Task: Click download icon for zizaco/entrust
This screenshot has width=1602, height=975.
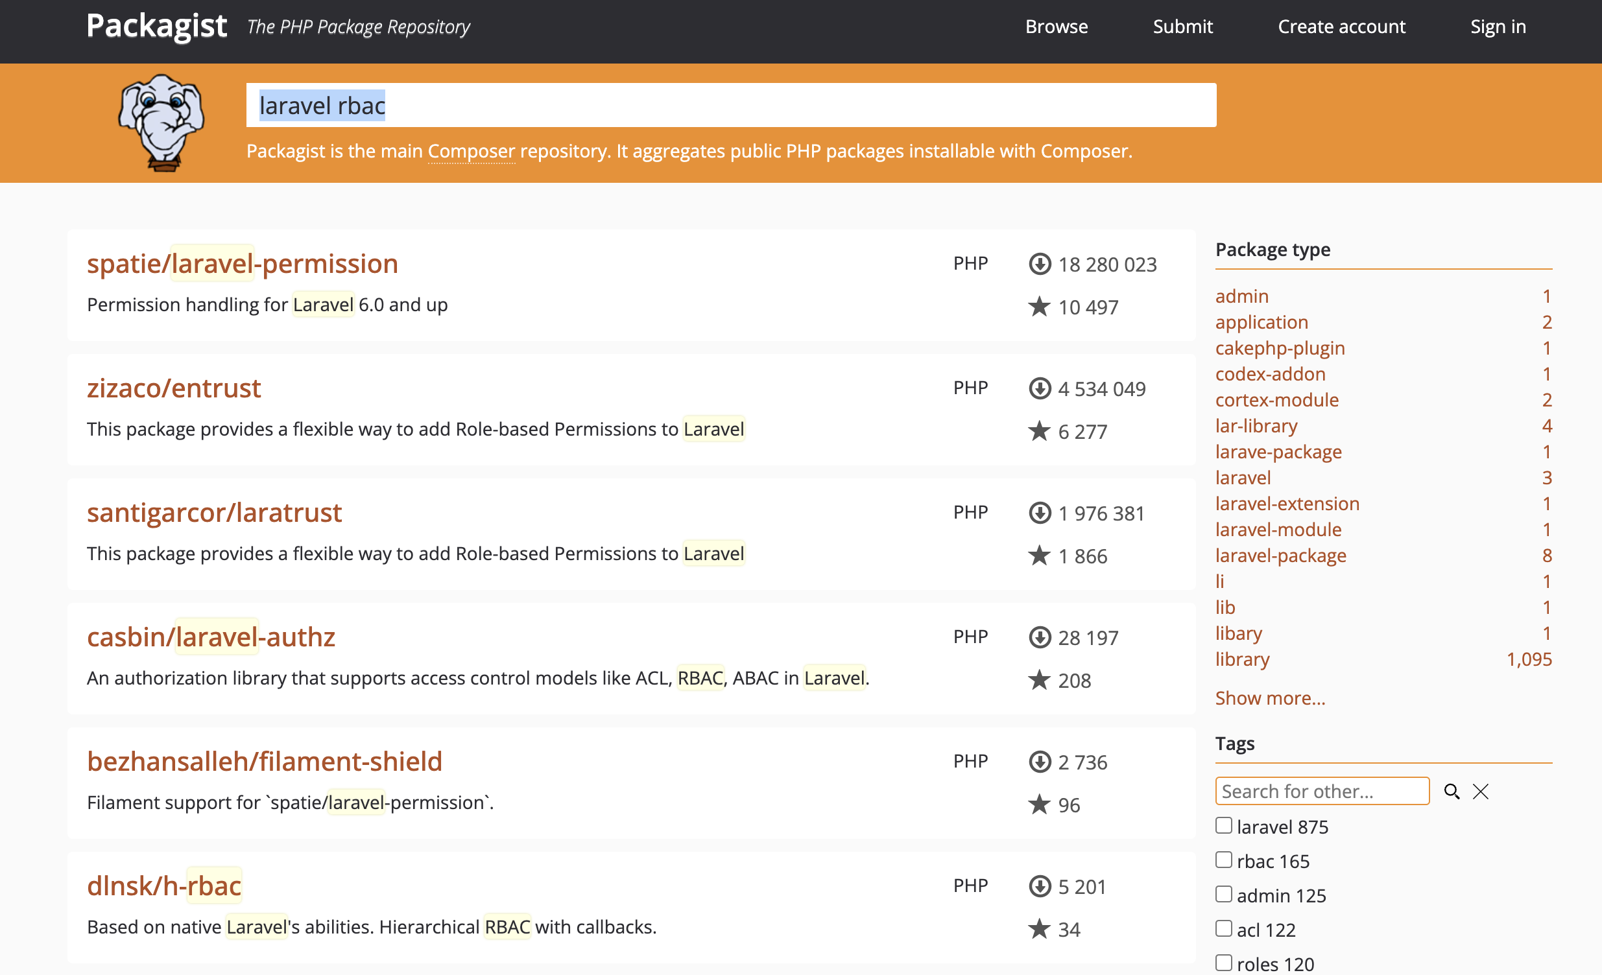Action: pos(1040,389)
